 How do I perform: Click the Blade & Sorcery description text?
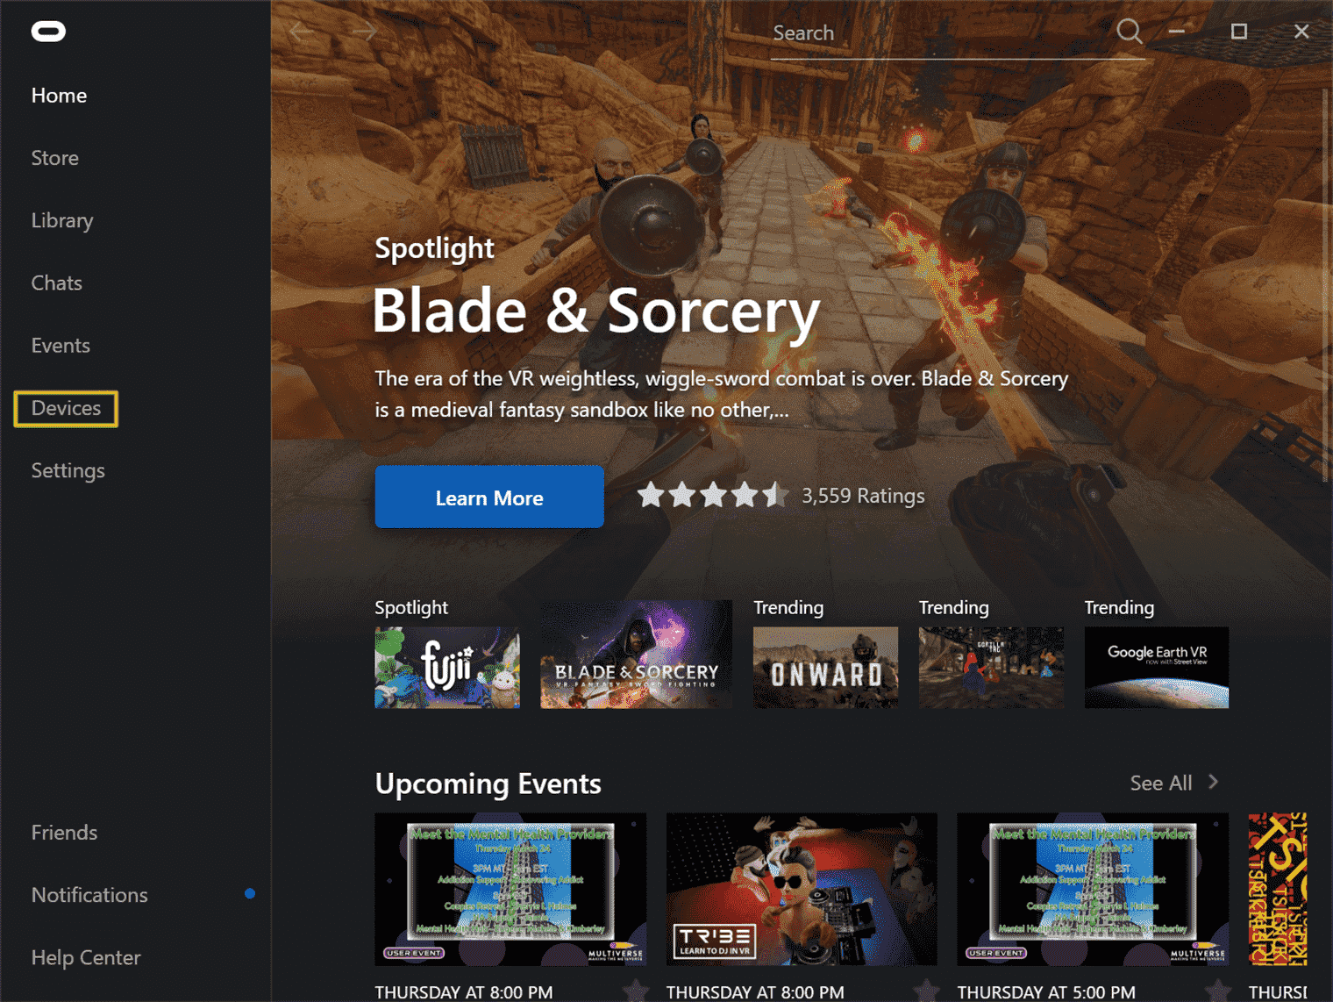point(722,394)
